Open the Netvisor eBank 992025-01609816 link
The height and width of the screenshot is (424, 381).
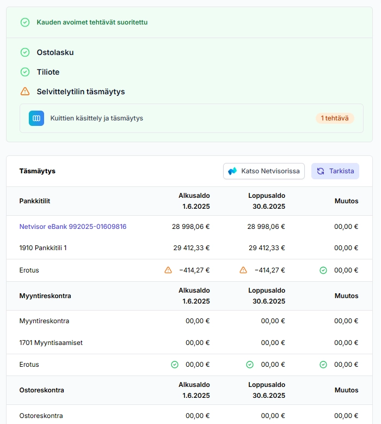[73, 226]
